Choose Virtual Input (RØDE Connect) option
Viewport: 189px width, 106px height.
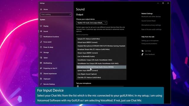[101, 42]
